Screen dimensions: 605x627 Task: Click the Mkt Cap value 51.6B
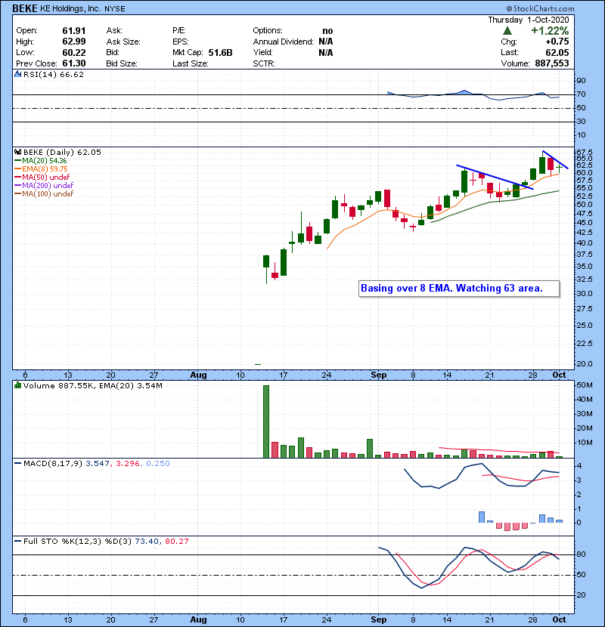[220, 52]
